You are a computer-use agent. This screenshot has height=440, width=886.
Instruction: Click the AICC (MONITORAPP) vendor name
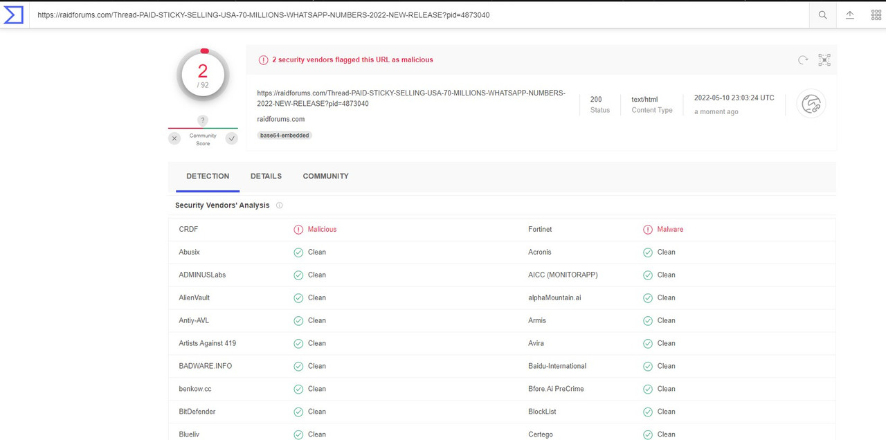563,275
